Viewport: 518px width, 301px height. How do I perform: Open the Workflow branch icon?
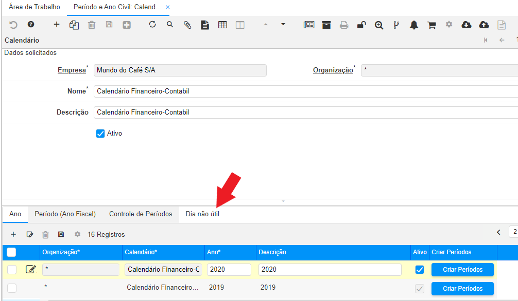pos(396,25)
